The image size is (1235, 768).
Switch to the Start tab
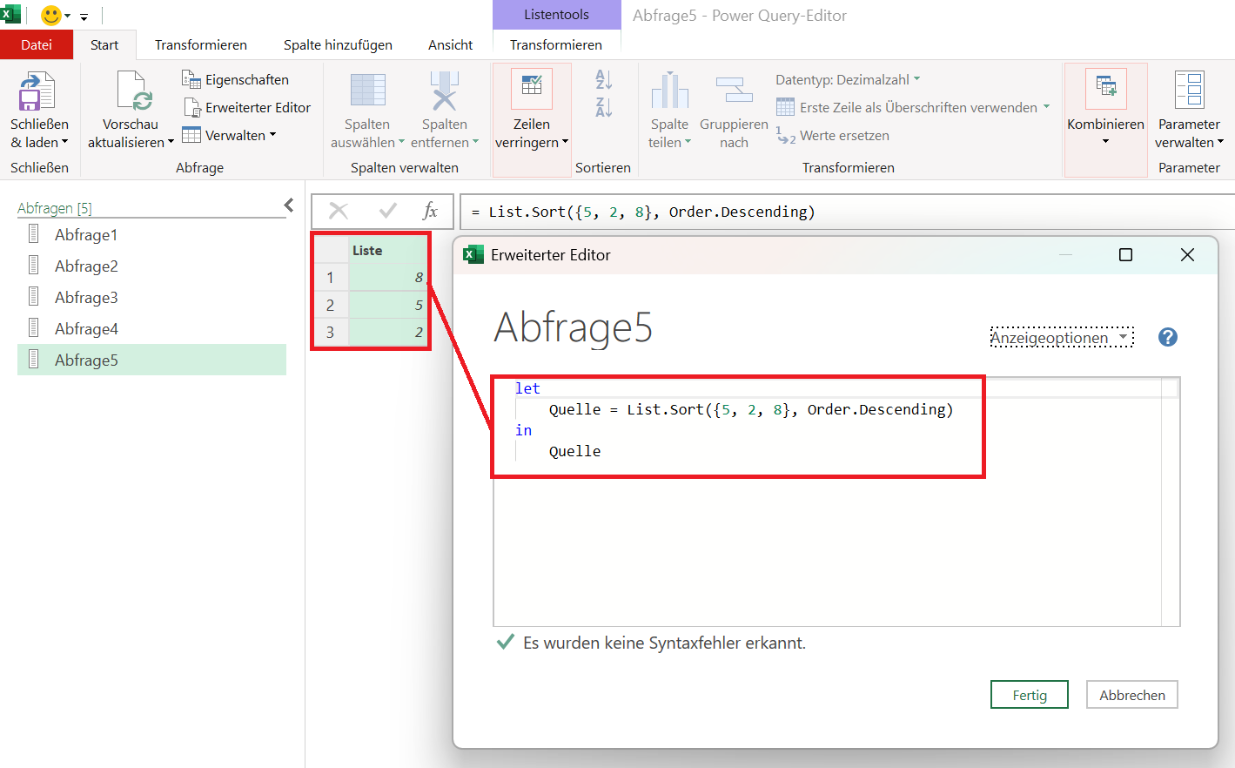pyautogui.click(x=104, y=44)
